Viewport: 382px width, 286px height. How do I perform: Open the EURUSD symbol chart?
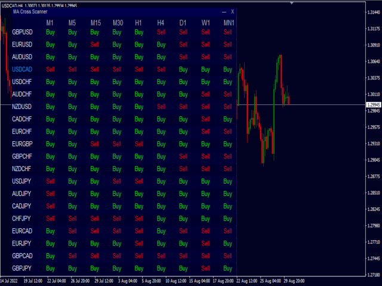[22, 45]
